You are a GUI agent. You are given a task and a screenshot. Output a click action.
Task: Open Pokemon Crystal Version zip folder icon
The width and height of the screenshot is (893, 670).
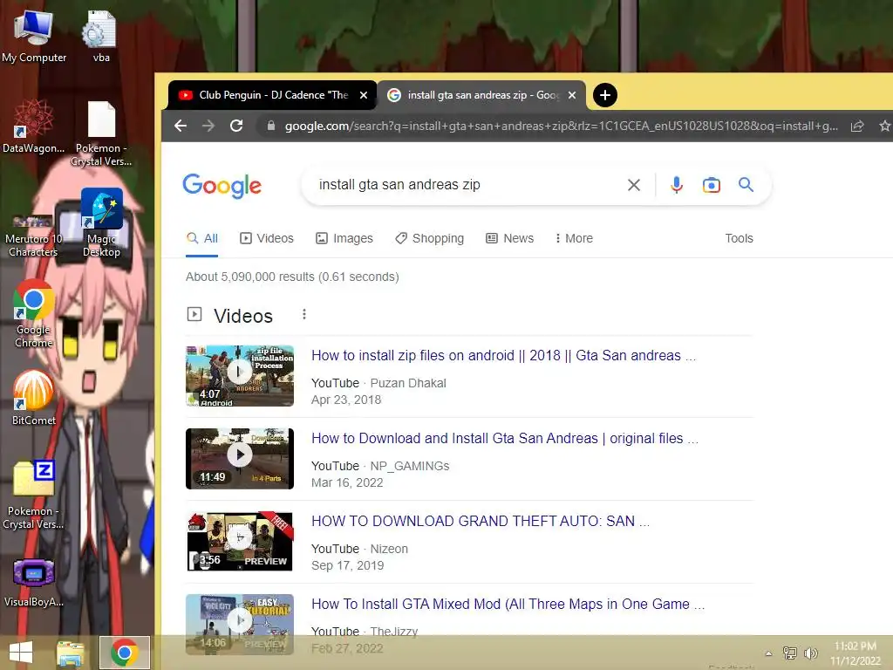[x=34, y=495]
